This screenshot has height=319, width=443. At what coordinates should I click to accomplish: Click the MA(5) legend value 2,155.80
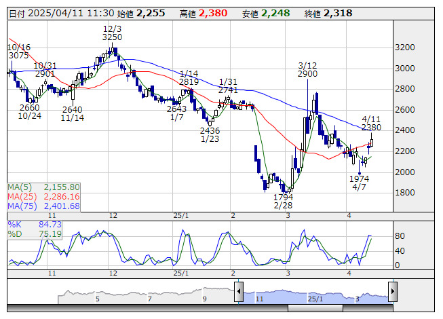62,187
